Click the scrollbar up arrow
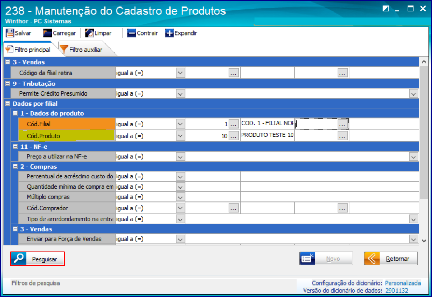Image resolution: width=432 pixels, height=297 pixels. click(423, 61)
